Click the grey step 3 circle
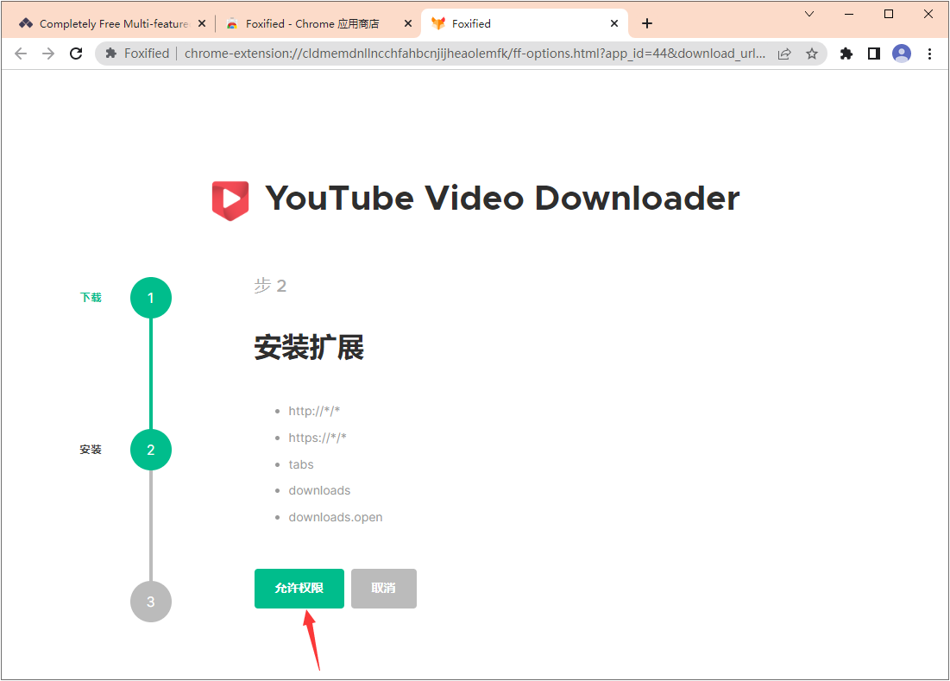The image size is (950, 681). (x=151, y=602)
